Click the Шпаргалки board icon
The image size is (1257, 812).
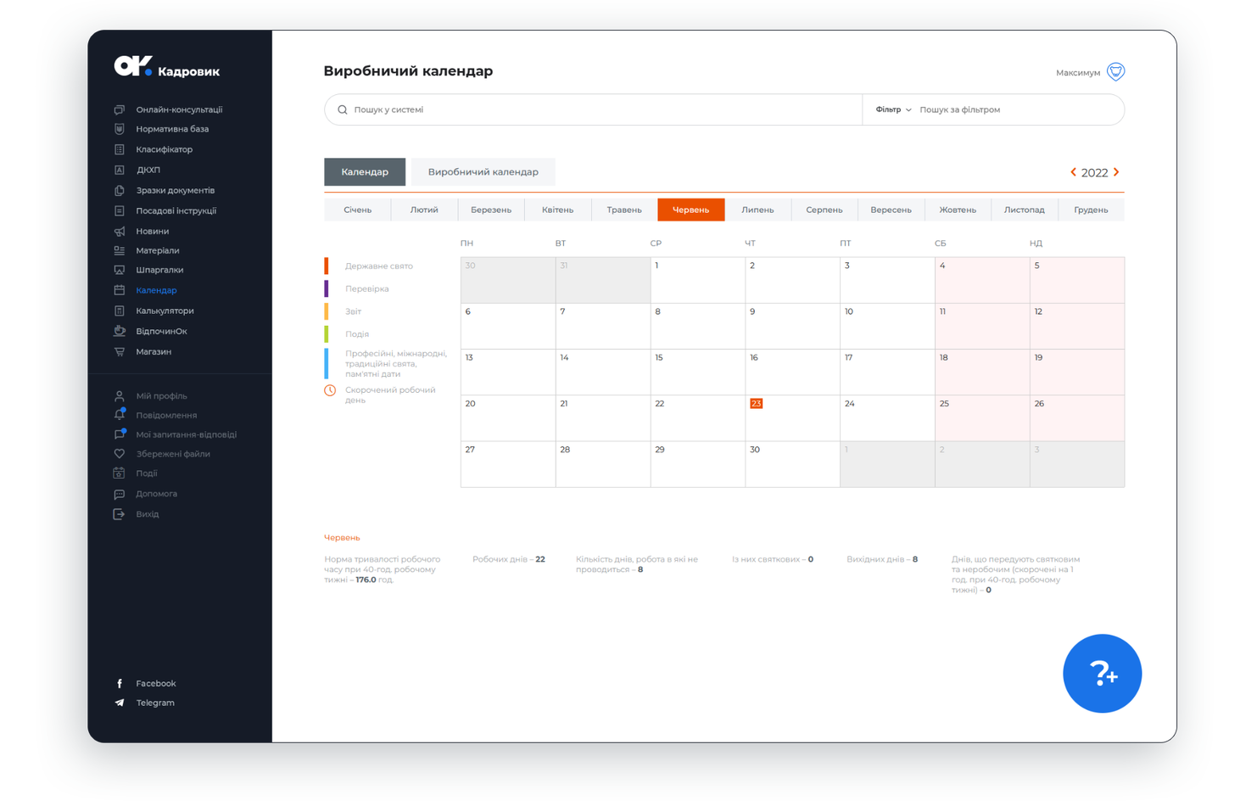[x=120, y=271]
